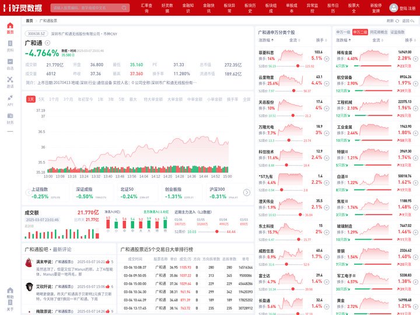This screenshot has width=420, height=315.
Task: Add 工业金属 with its plus icon
Action: point(415,133)
